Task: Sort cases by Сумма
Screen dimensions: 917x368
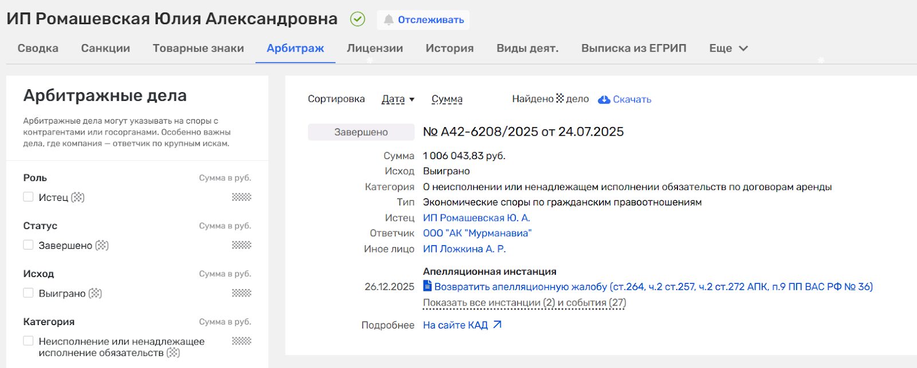Action: pos(446,99)
